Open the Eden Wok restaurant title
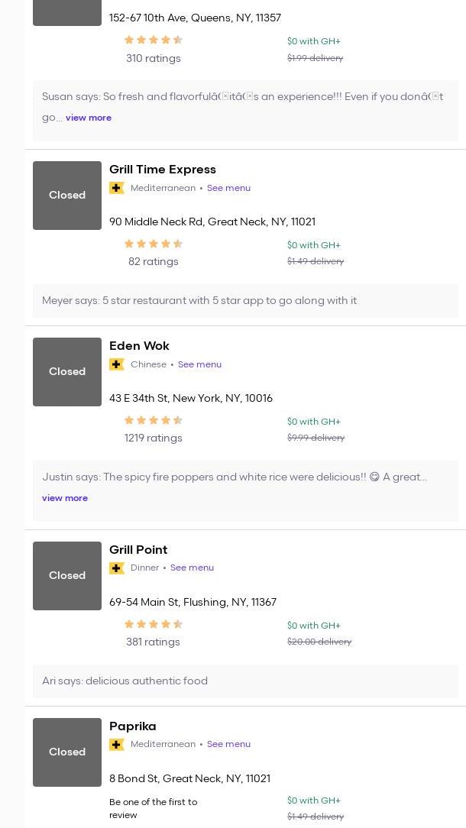The height and width of the screenshot is (828, 466). point(139,346)
